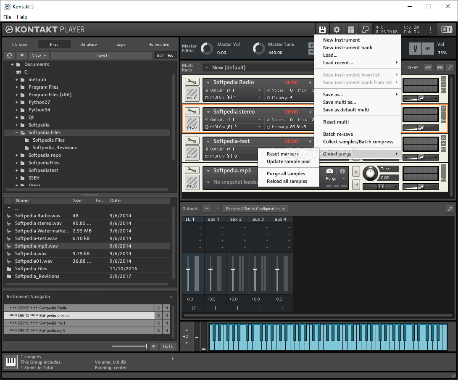
Task: Toggle Instr Nav pane button
Action: pos(165,55)
